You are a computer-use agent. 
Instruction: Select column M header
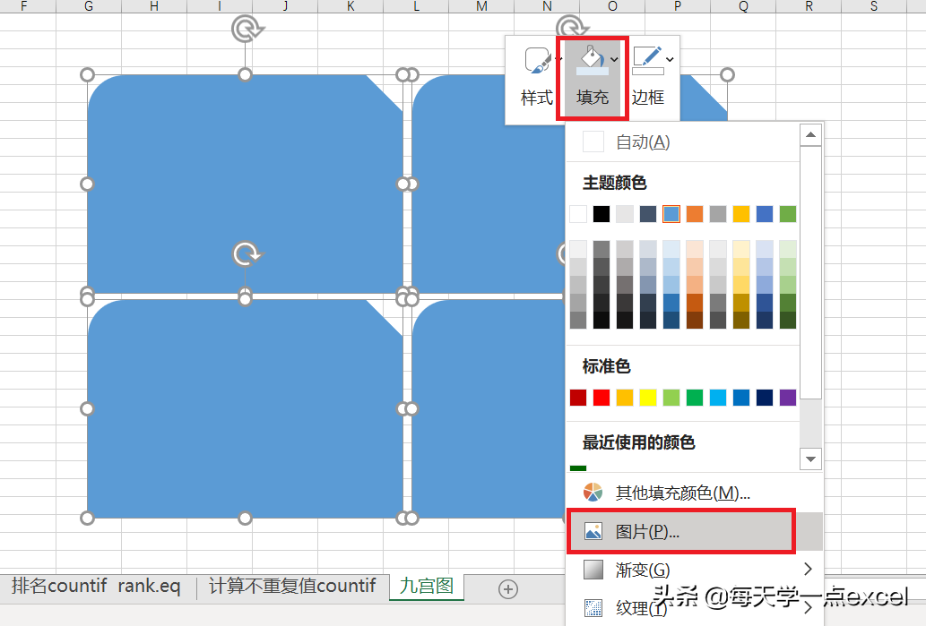[481, 6]
